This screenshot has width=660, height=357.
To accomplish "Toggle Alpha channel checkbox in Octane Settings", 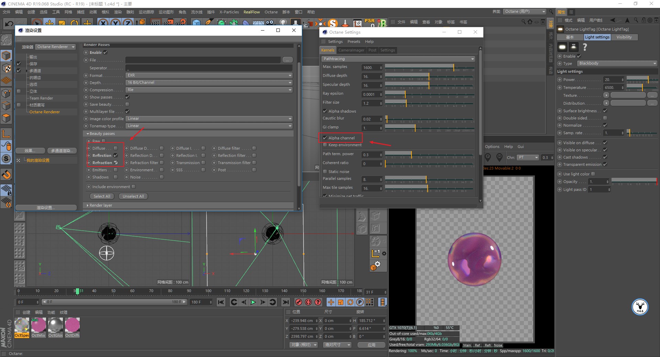I will [325, 138].
